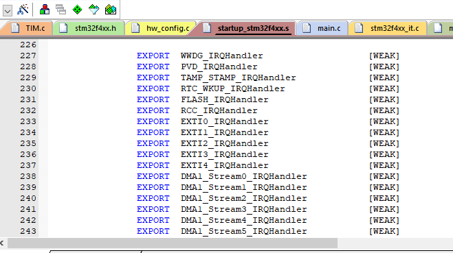Click DMA1_Stream0_IRQHandler on line 238
The height and width of the screenshot is (253, 453).
[x=244, y=176]
